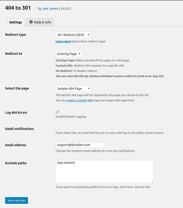Open the Select the page dropdown
This screenshot has height=208, width=183.
73,88
